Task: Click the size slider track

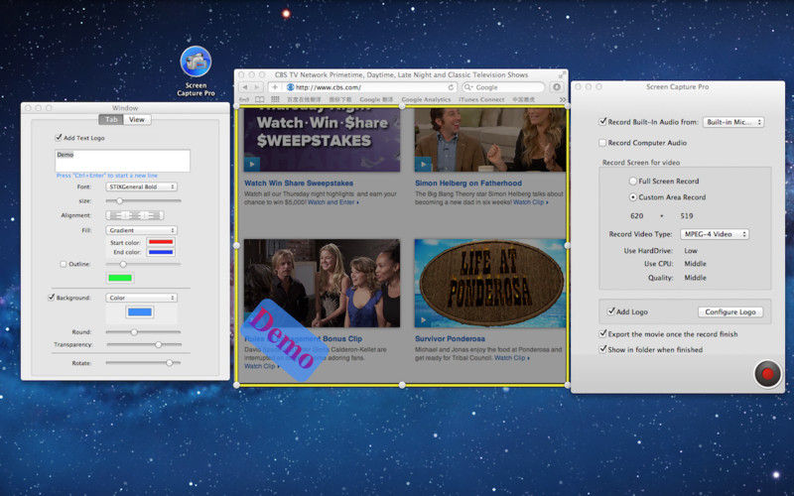Action: (143, 201)
